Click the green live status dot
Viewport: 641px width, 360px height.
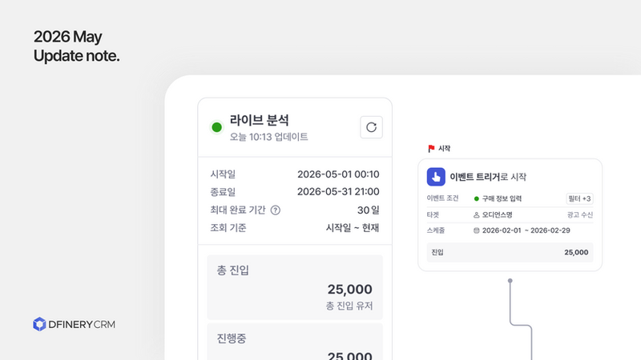point(216,127)
